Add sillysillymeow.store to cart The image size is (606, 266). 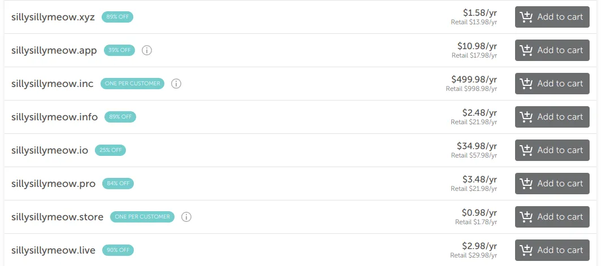tap(552, 217)
